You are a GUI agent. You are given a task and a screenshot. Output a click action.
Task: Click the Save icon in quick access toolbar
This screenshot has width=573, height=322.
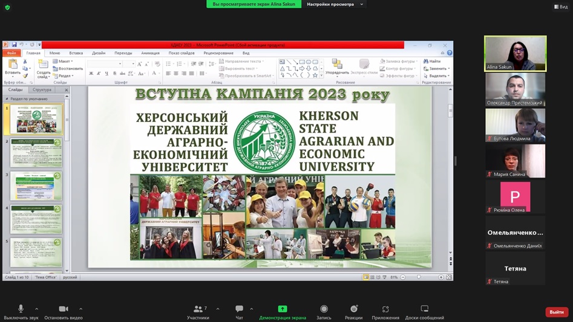[15, 45]
